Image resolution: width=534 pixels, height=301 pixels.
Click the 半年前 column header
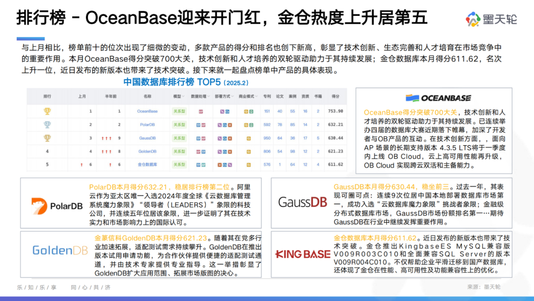coord(111,97)
